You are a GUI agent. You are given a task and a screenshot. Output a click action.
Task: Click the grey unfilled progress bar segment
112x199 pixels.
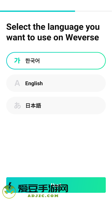pyautogui.click(x=94, y=11)
